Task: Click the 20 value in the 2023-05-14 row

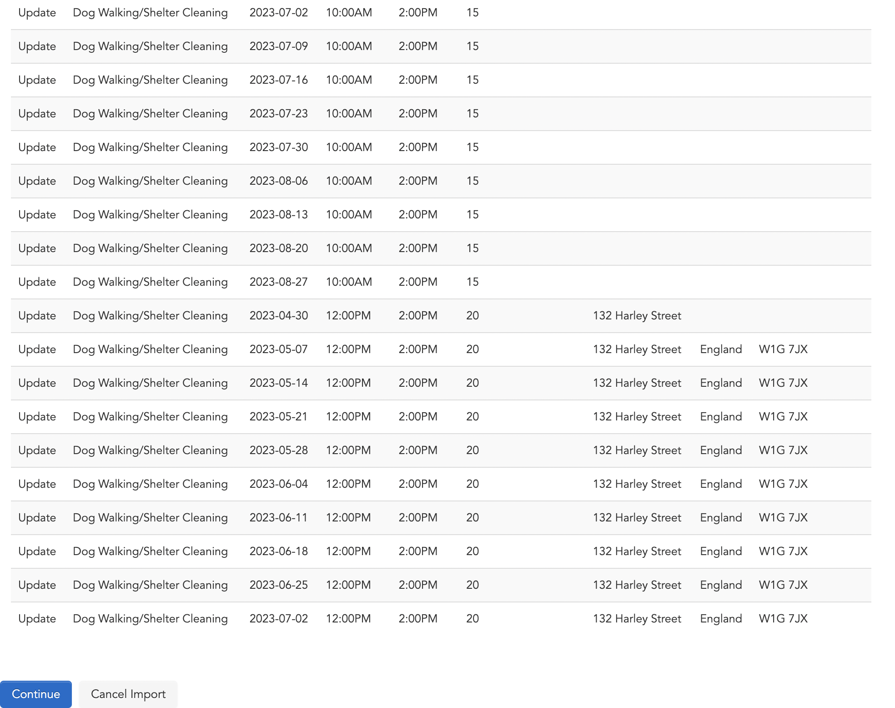Action: point(473,383)
